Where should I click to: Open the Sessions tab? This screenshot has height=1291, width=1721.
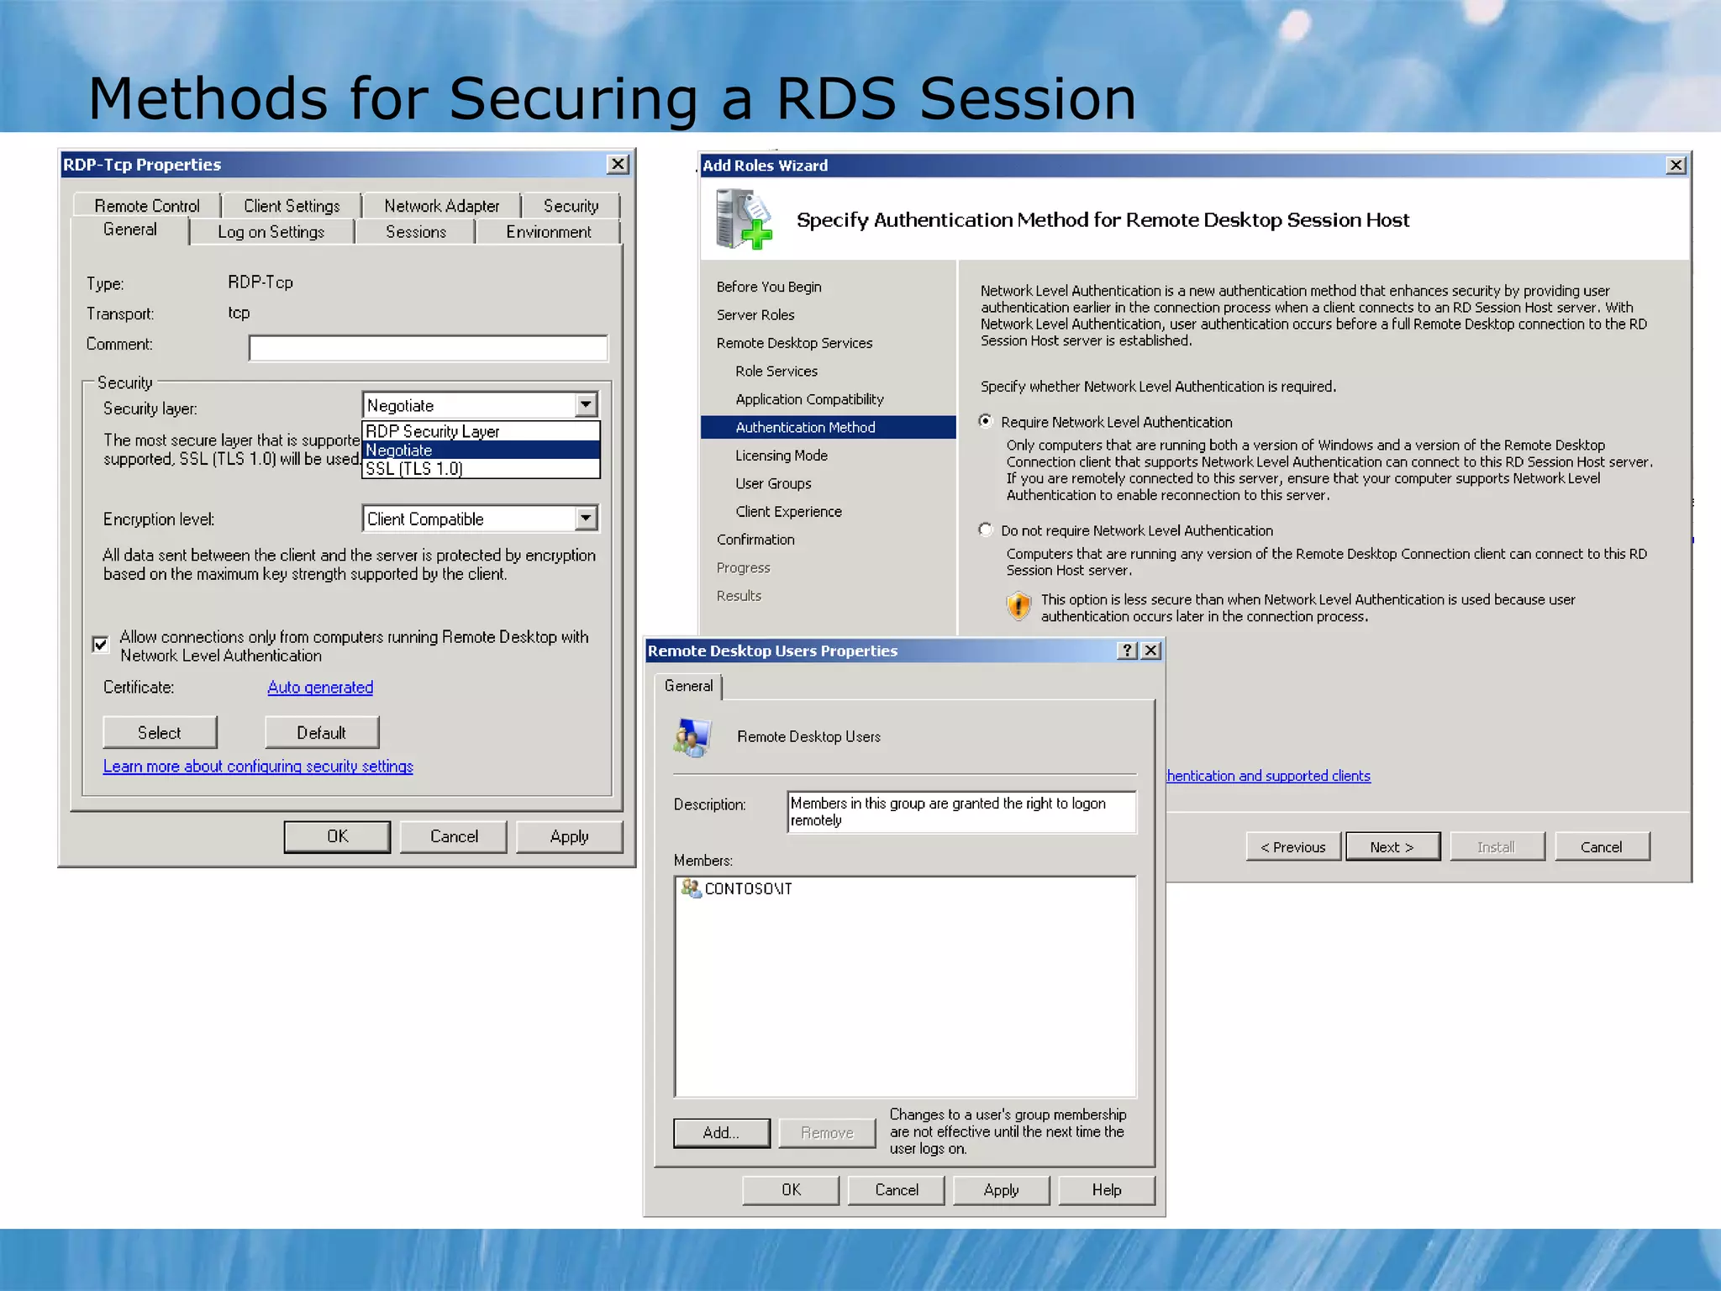pyautogui.click(x=415, y=232)
